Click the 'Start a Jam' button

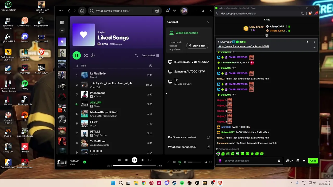tap(197, 46)
